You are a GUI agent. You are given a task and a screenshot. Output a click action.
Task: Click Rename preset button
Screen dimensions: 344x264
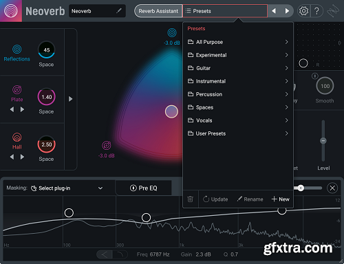point(250,199)
